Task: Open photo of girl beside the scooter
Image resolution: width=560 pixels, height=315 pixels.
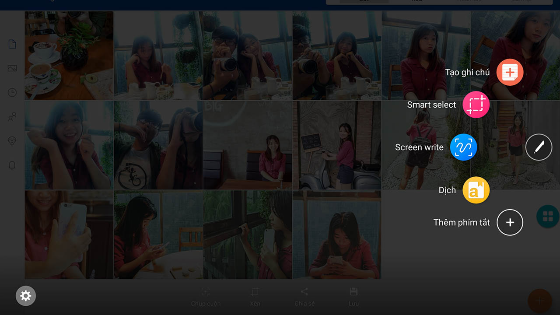Action: point(337,145)
